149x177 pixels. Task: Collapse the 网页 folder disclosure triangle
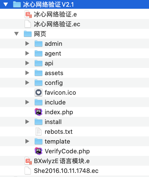tap(16, 34)
